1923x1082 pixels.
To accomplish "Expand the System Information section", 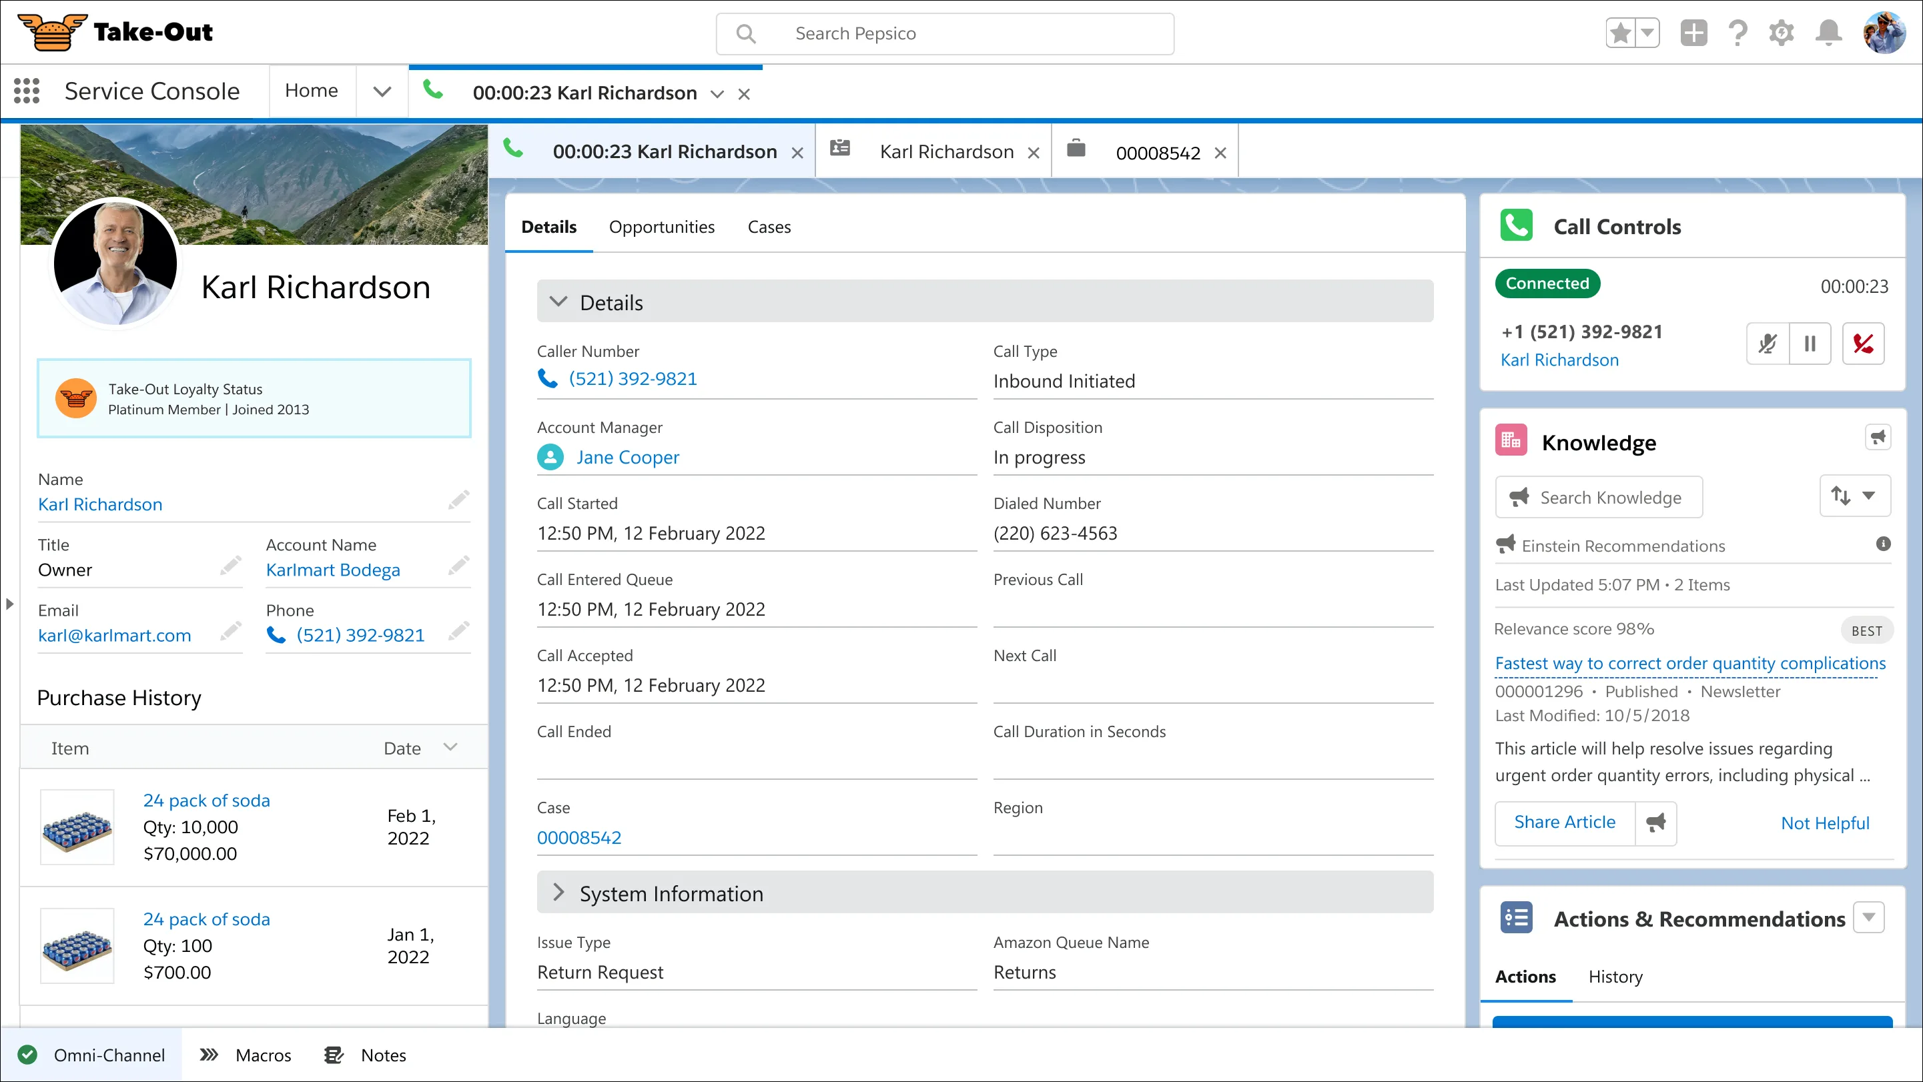I will coord(558,893).
